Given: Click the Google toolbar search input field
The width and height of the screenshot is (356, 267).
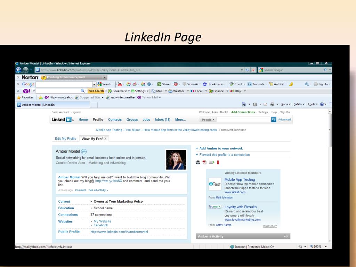Looking at the screenshot, I should 64,84.
